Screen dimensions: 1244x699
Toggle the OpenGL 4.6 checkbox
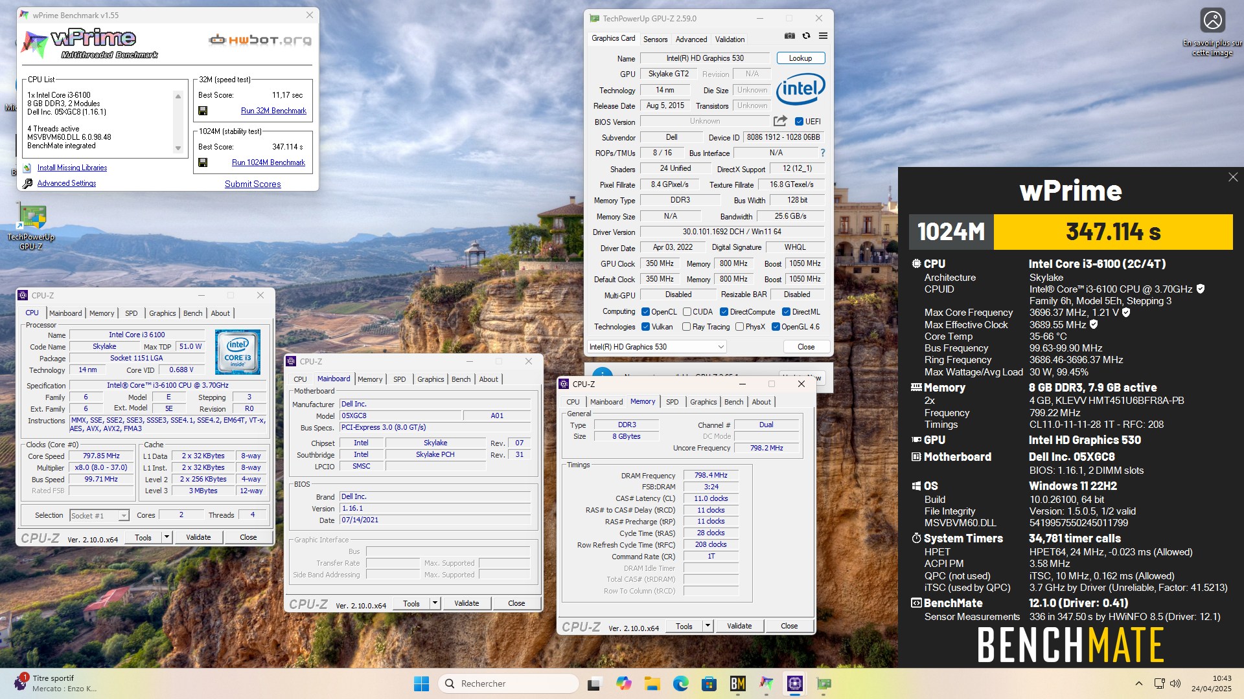(776, 327)
